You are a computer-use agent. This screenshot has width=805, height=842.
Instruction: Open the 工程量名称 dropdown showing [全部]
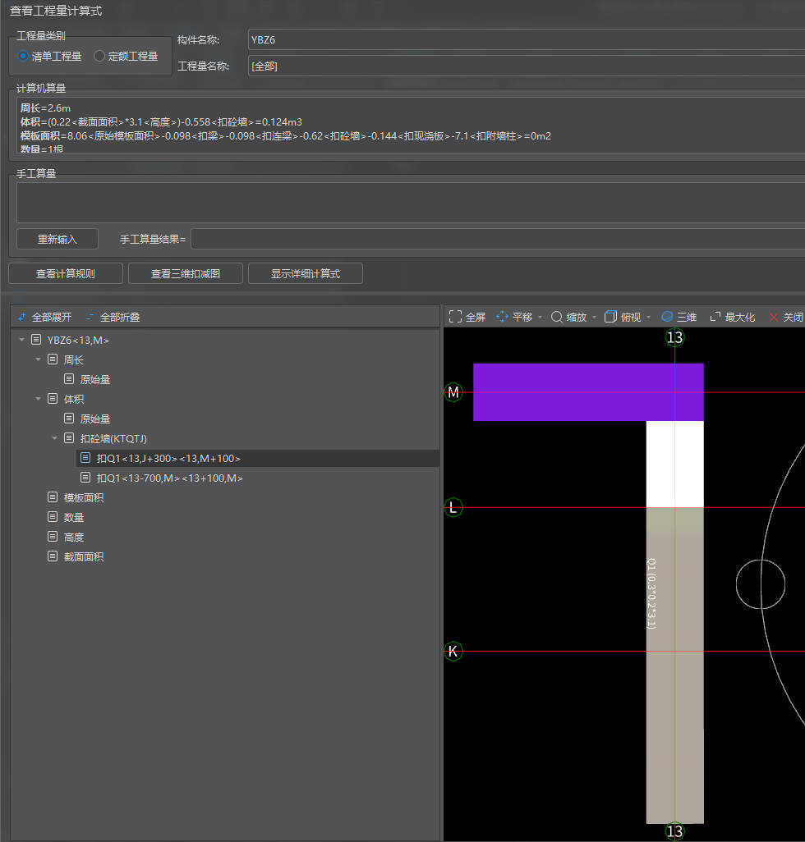click(527, 66)
